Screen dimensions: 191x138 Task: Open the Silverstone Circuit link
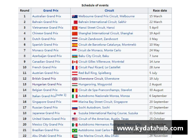coord(91,79)
